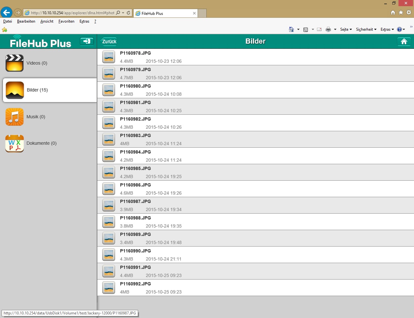
Task: Open file P1160987.JPG
Action: click(135, 201)
